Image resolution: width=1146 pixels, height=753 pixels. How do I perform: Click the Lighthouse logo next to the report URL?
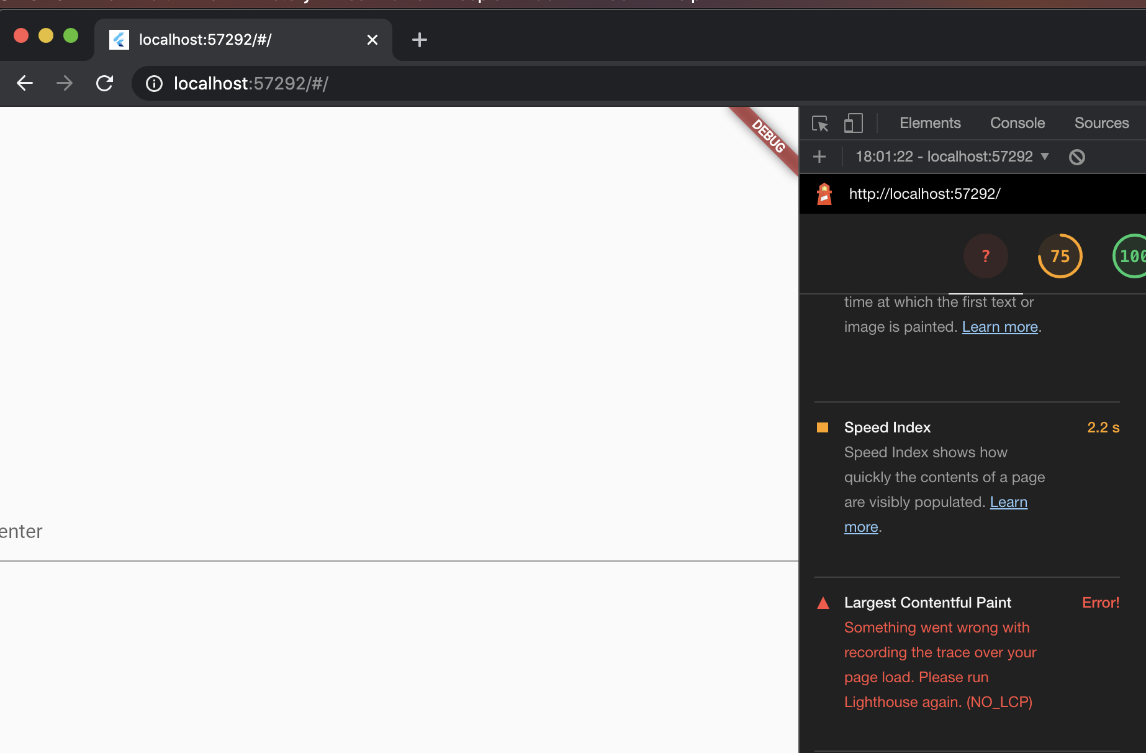pyautogui.click(x=824, y=193)
